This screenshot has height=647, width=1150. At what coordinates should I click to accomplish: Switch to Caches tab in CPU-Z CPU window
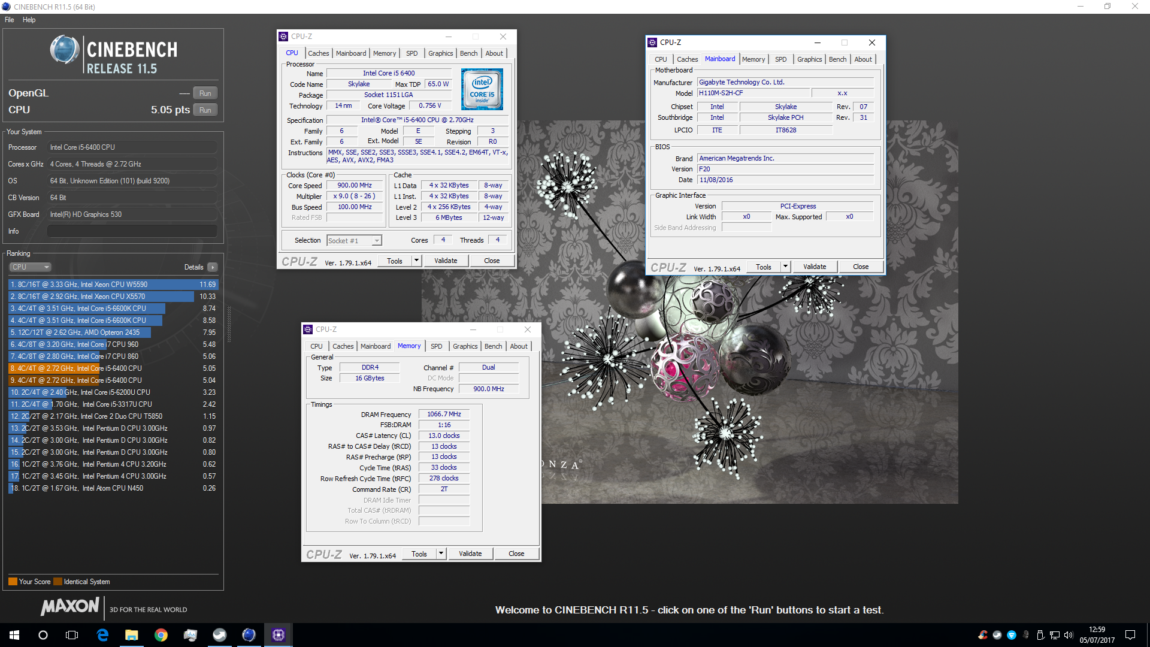(x=319, y=53)
